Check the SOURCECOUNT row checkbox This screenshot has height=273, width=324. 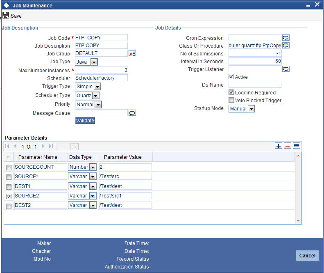pos(9,167)
